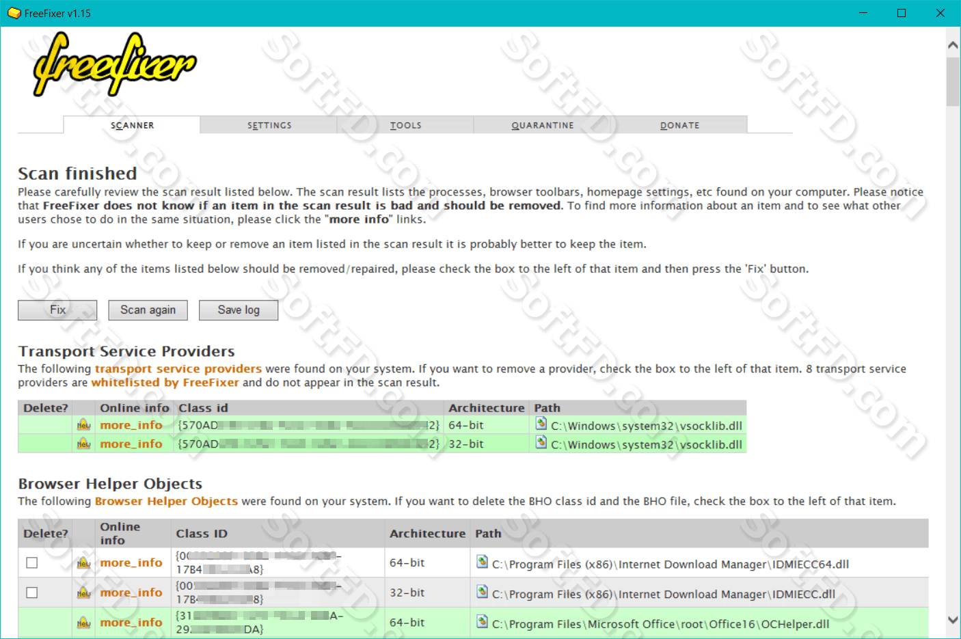Click the Fix button
The width and height of the screenshot is (961, 639).
pos(57,310)
